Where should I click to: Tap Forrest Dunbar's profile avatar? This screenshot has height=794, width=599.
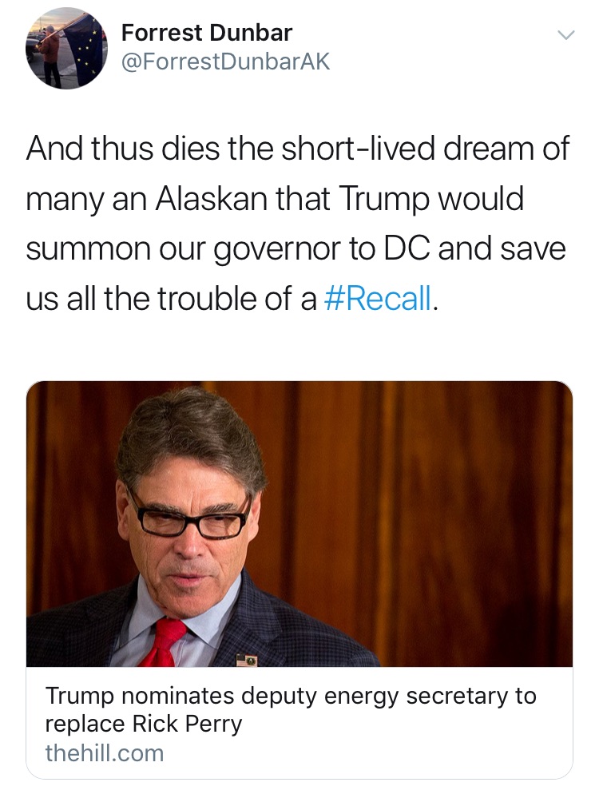click(x=66, y=48)
